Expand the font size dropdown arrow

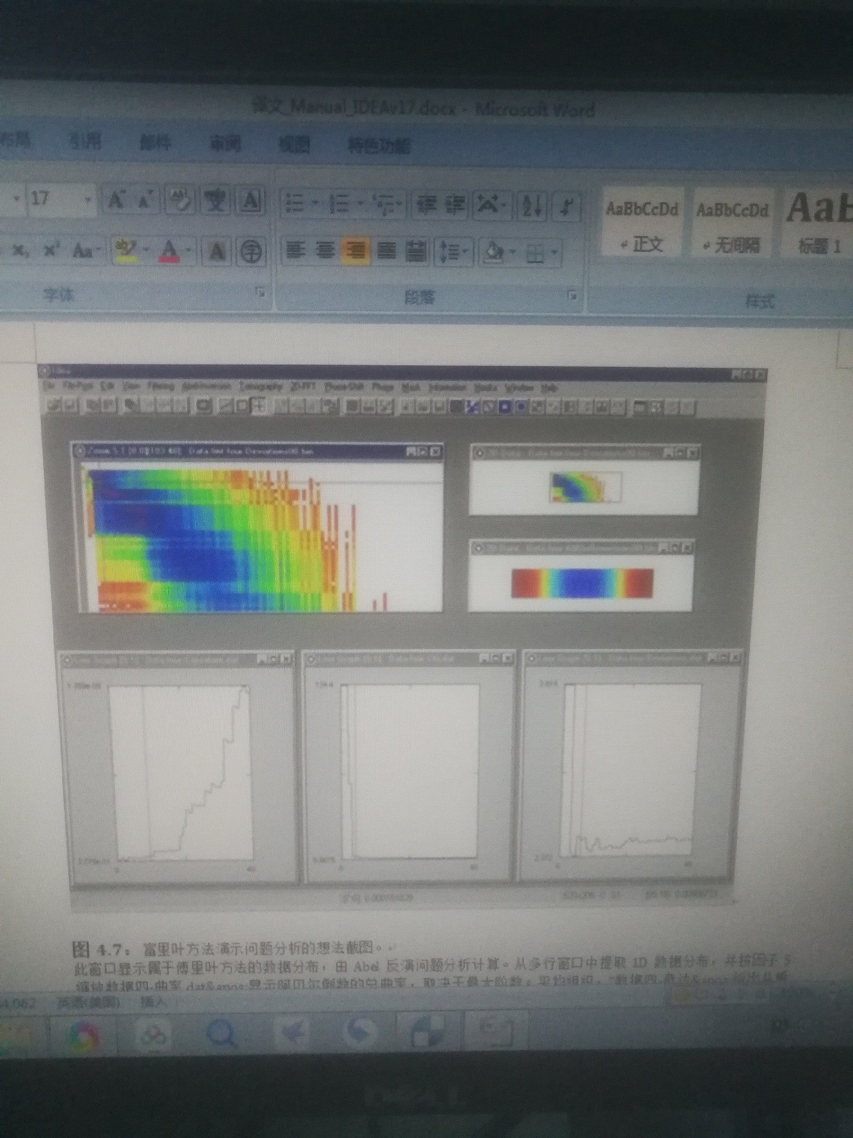[x=89, y=199]
